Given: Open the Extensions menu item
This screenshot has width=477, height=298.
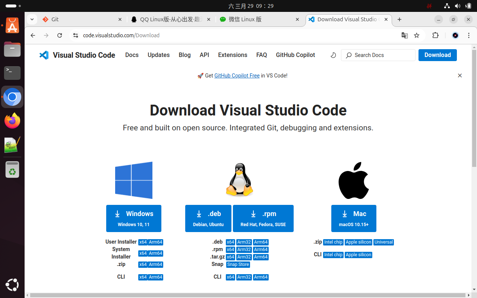Looking at the screenshot, I should click(x=233, y=55).
